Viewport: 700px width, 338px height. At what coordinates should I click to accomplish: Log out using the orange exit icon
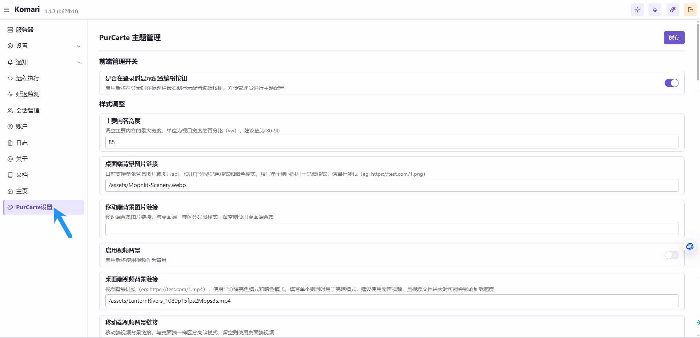pos(690,10)
